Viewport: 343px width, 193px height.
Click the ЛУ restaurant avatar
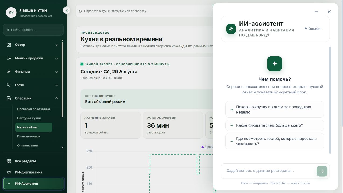click(x=11, y=12)
